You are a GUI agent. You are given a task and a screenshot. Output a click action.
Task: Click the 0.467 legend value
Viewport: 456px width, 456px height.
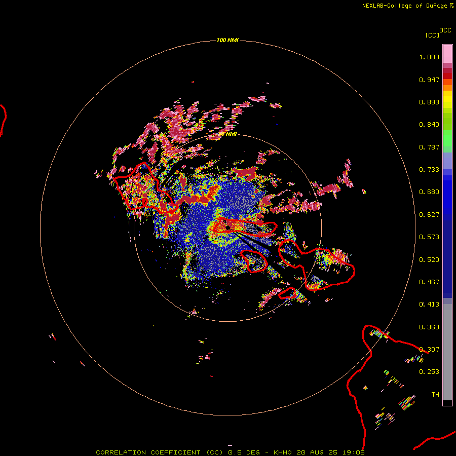(x=429, y=282)
